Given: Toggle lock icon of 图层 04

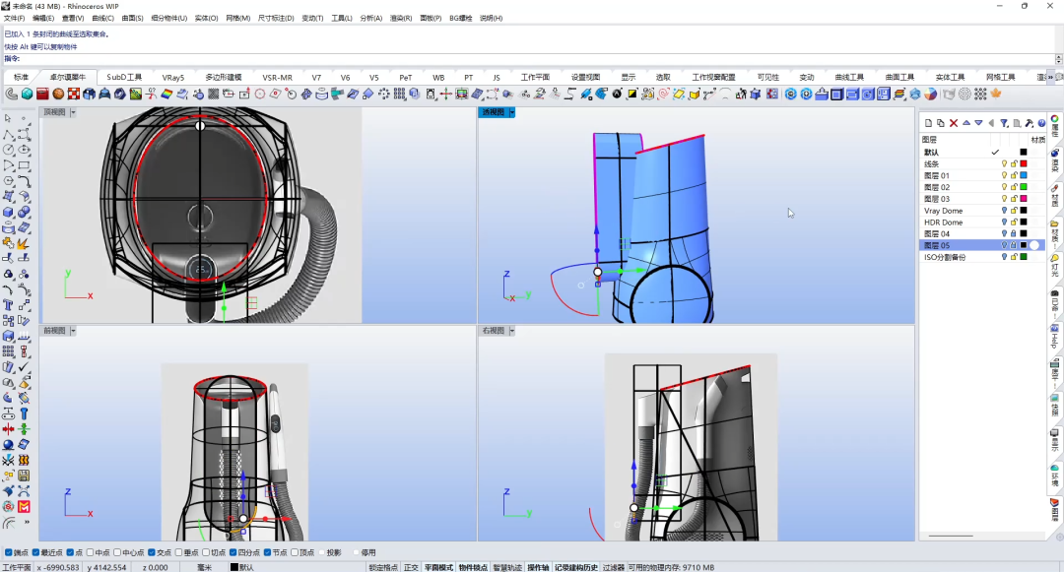Looking at the screenshot, I should pos(1014,233).
